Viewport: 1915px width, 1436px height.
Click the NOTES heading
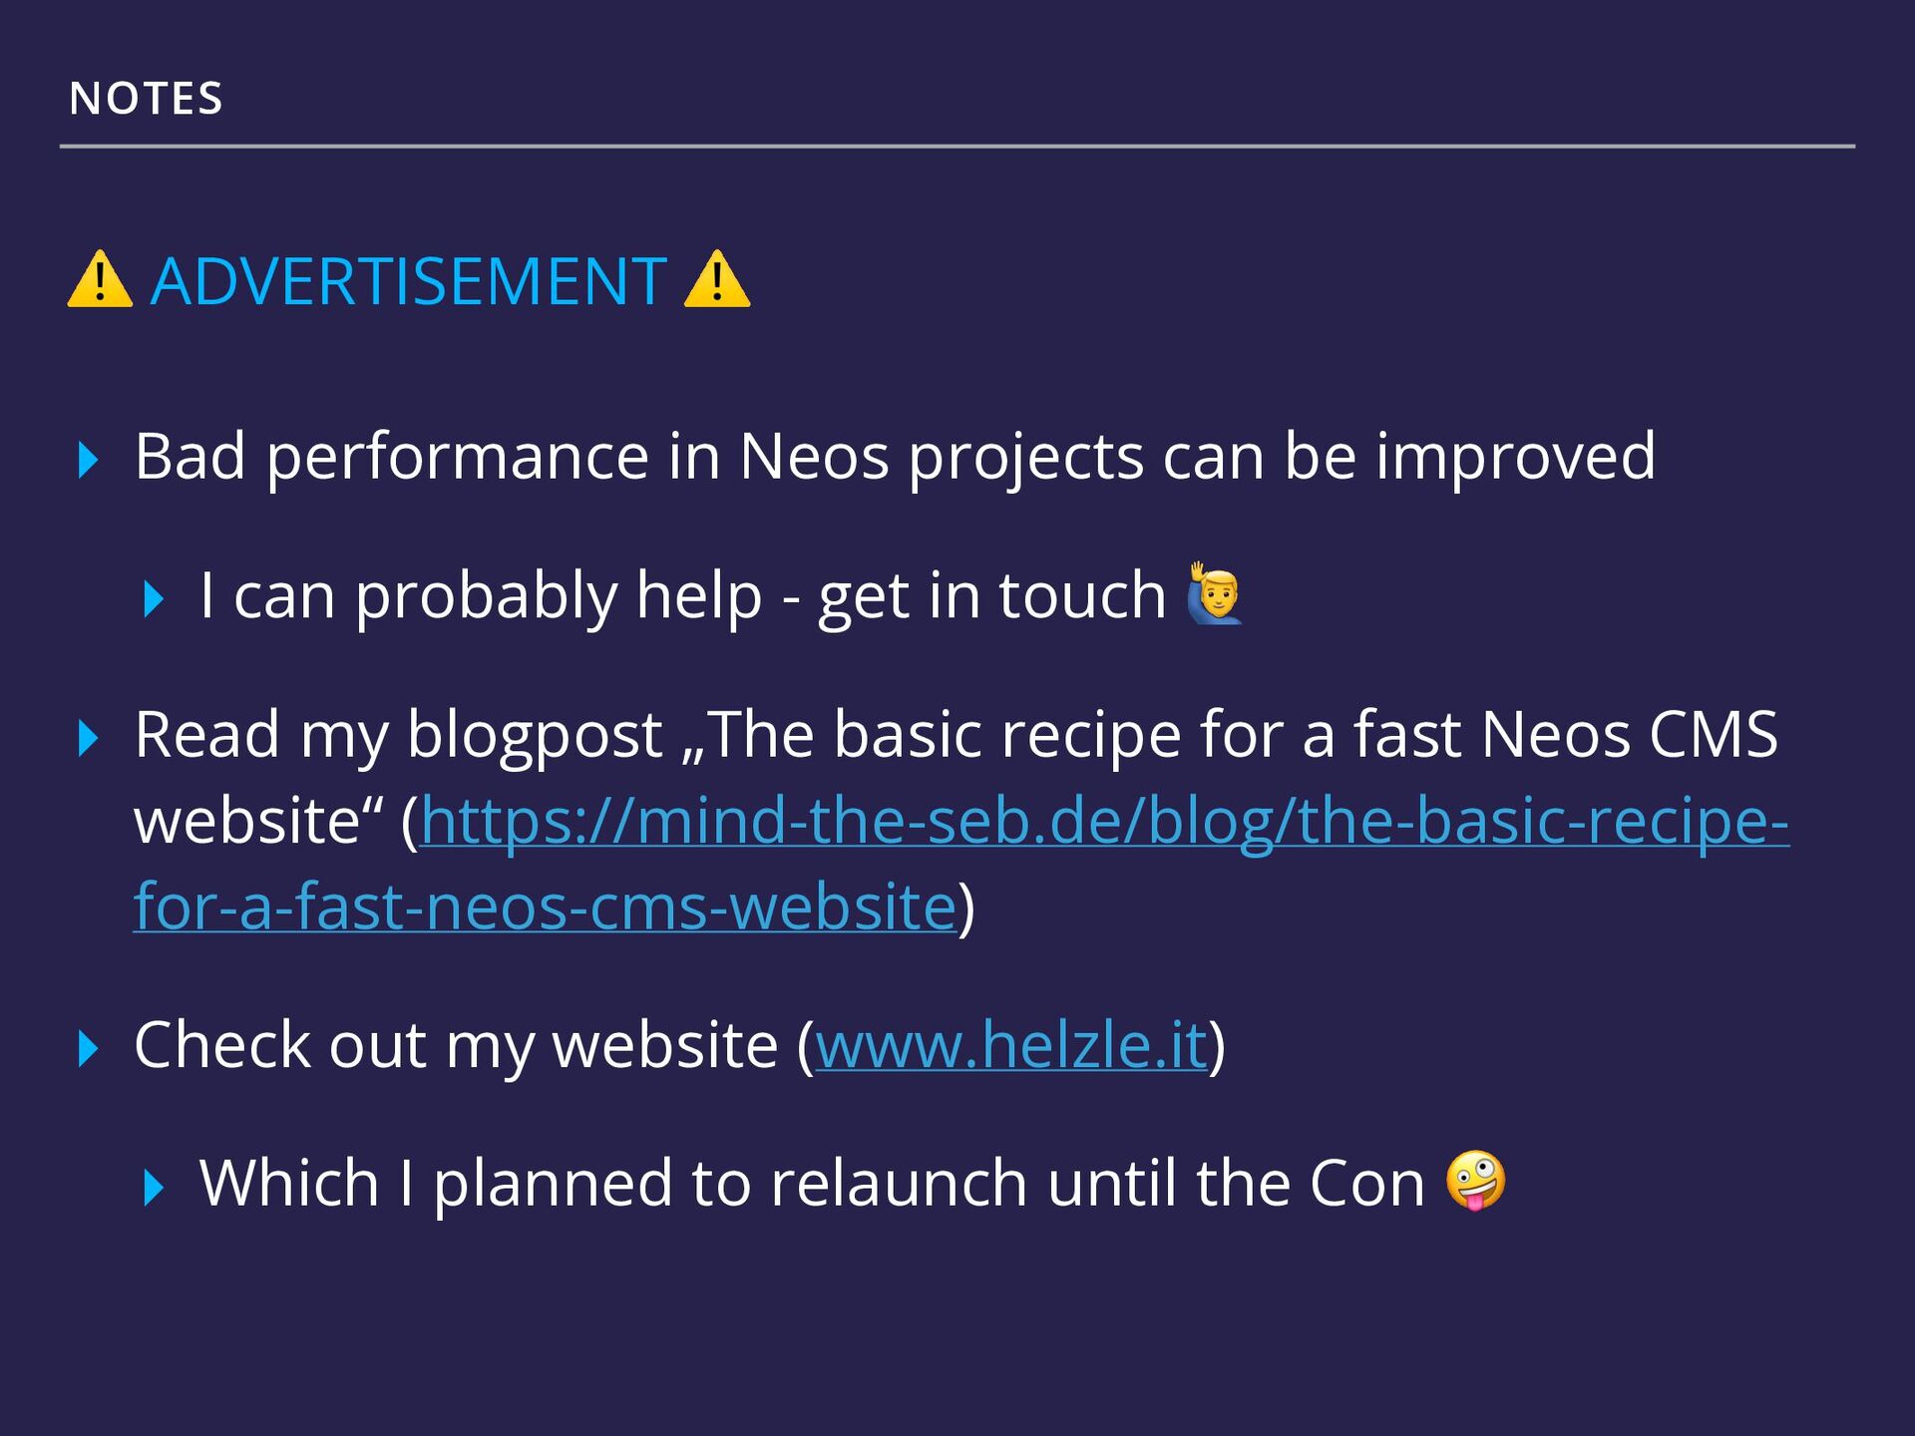pos(147,99)
